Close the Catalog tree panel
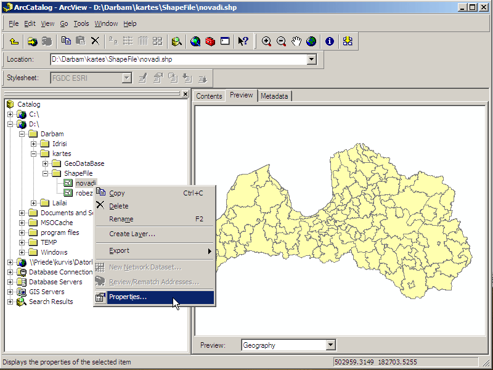This screenshot has width=493, height=370. pos(185,94)
